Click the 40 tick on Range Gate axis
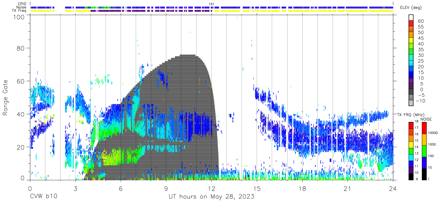This screenshot has height=204, width=442. pyautogui.click(x=20, y=114)
